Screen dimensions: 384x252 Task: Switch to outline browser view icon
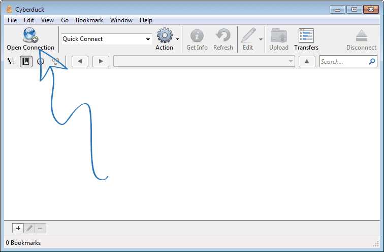point(11,61)
